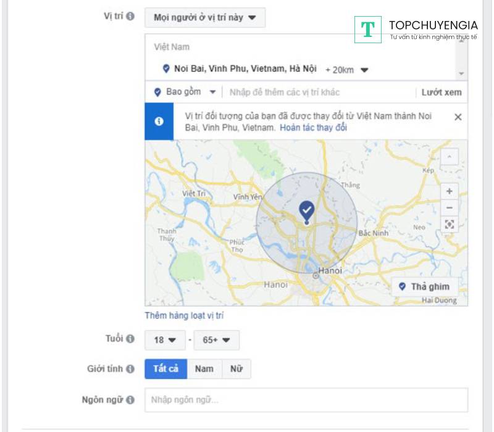Click the checkmark pin marker on the map
Screen dimensions: 494x432
pyautogui.click(x=307, y=211)
